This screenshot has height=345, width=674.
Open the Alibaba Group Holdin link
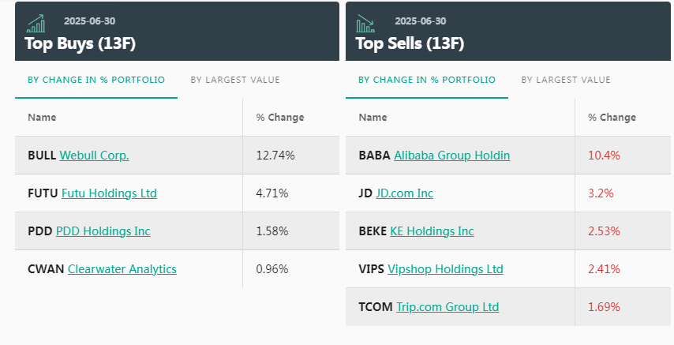tap(451, 156)
